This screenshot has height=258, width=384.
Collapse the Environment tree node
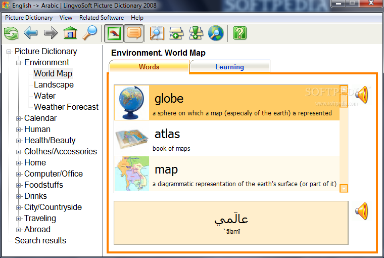click(18, 63)
